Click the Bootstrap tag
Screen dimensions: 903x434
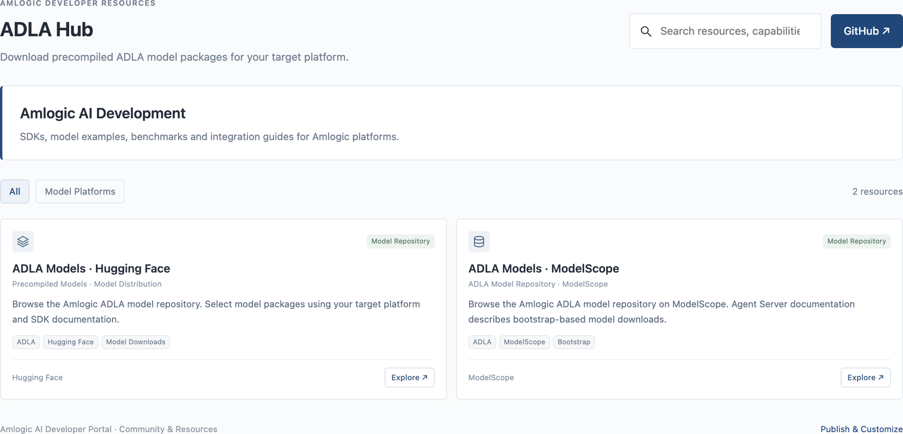(574, 342)
